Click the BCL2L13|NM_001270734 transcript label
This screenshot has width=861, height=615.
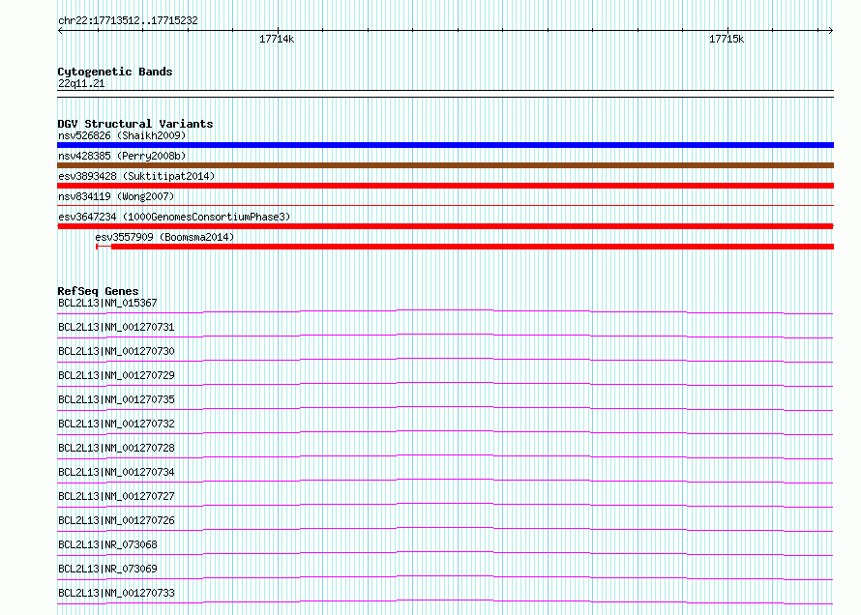(116, 472)
